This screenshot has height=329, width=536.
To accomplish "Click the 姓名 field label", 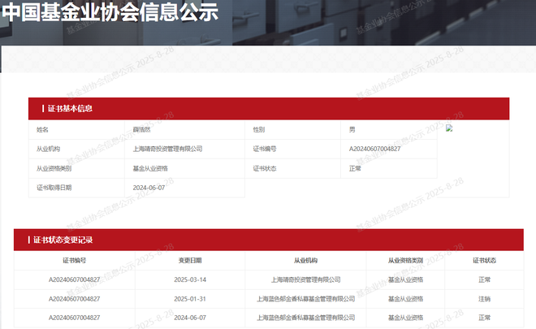I will click(x=43, y=130).
